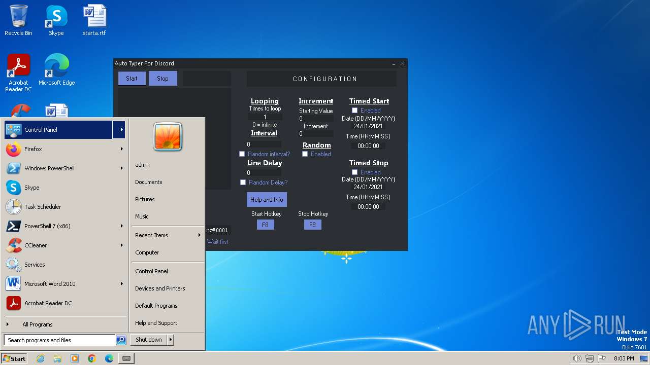This screenshot has width=650, height=365.
Task: Click the Services gear icon
Action: (x=14, y=265)
